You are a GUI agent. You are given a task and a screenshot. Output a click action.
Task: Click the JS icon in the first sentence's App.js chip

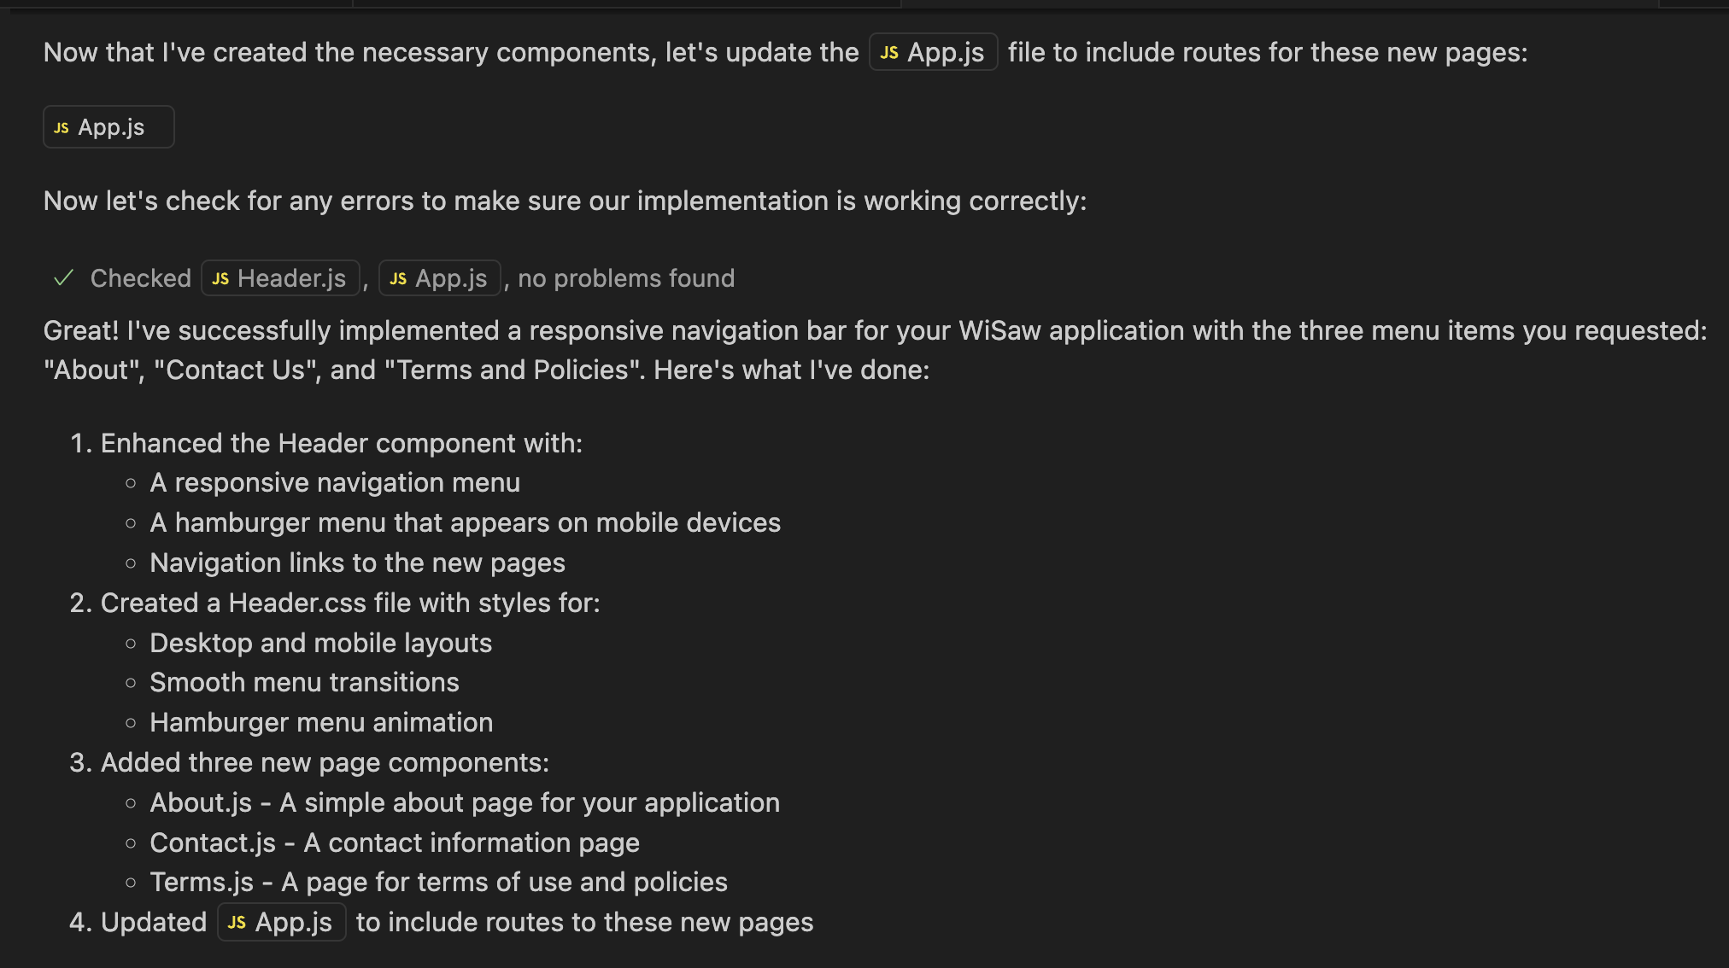point(889,53)
